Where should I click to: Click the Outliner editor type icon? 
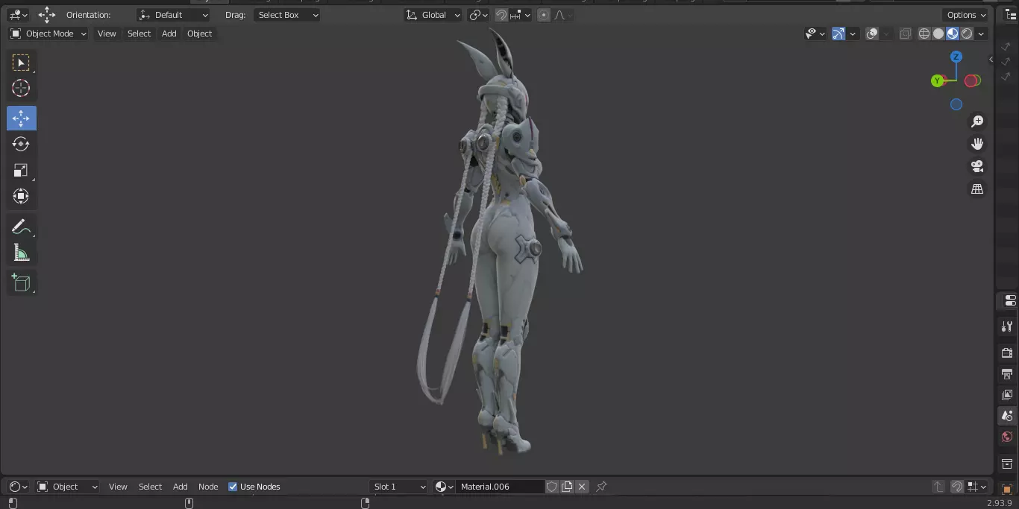[x=1010, y=15]
